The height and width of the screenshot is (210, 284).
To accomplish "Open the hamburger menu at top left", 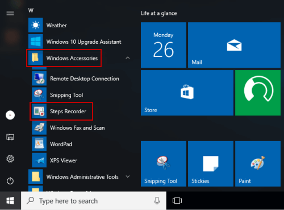I will (x=10, y=13).
